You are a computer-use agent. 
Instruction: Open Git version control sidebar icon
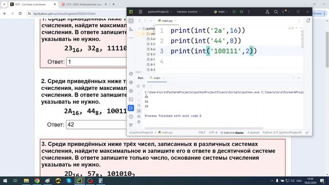click(x=131, y=125)
